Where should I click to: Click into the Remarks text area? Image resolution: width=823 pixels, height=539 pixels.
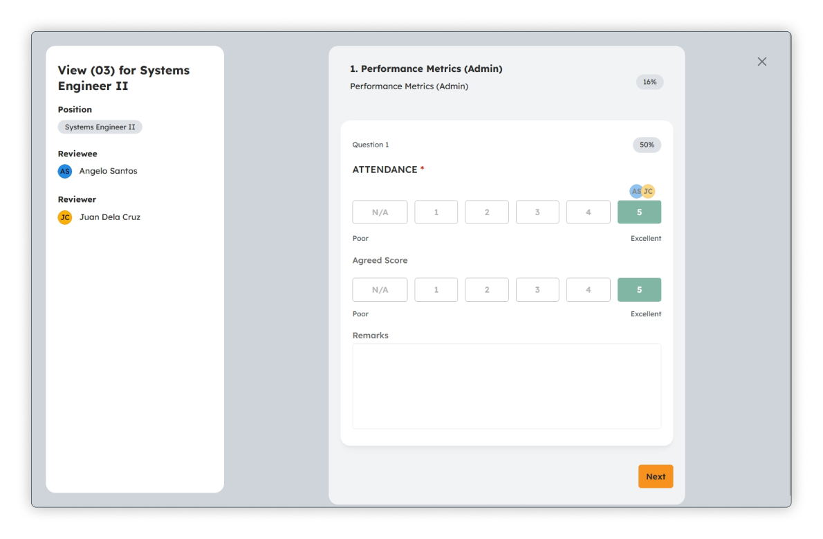506,386
